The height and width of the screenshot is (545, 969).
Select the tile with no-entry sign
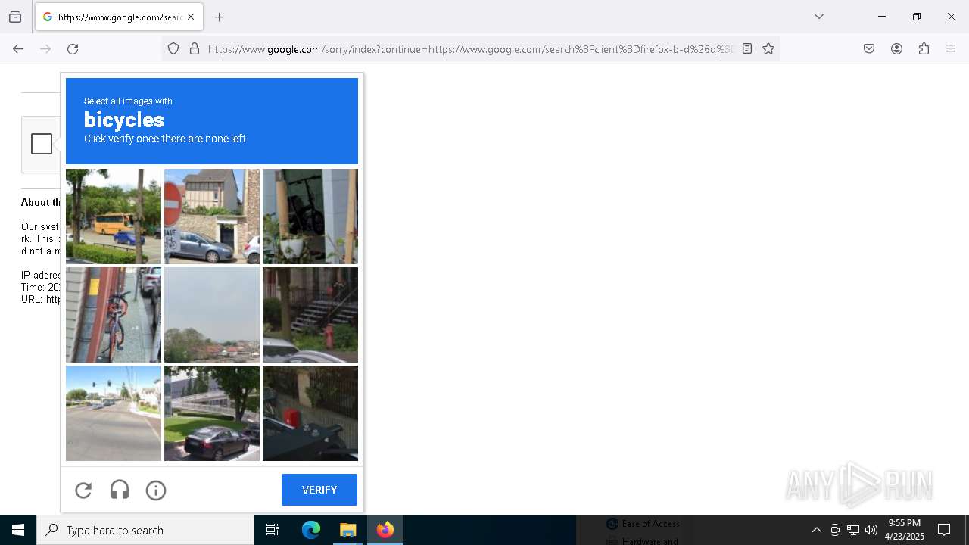click(212, 216)
